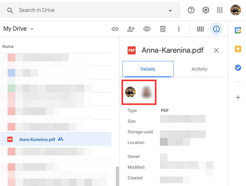This screenshot has height=186, width=246.
Task: Focus the Search in Drive field
Action: coord(90,10)
